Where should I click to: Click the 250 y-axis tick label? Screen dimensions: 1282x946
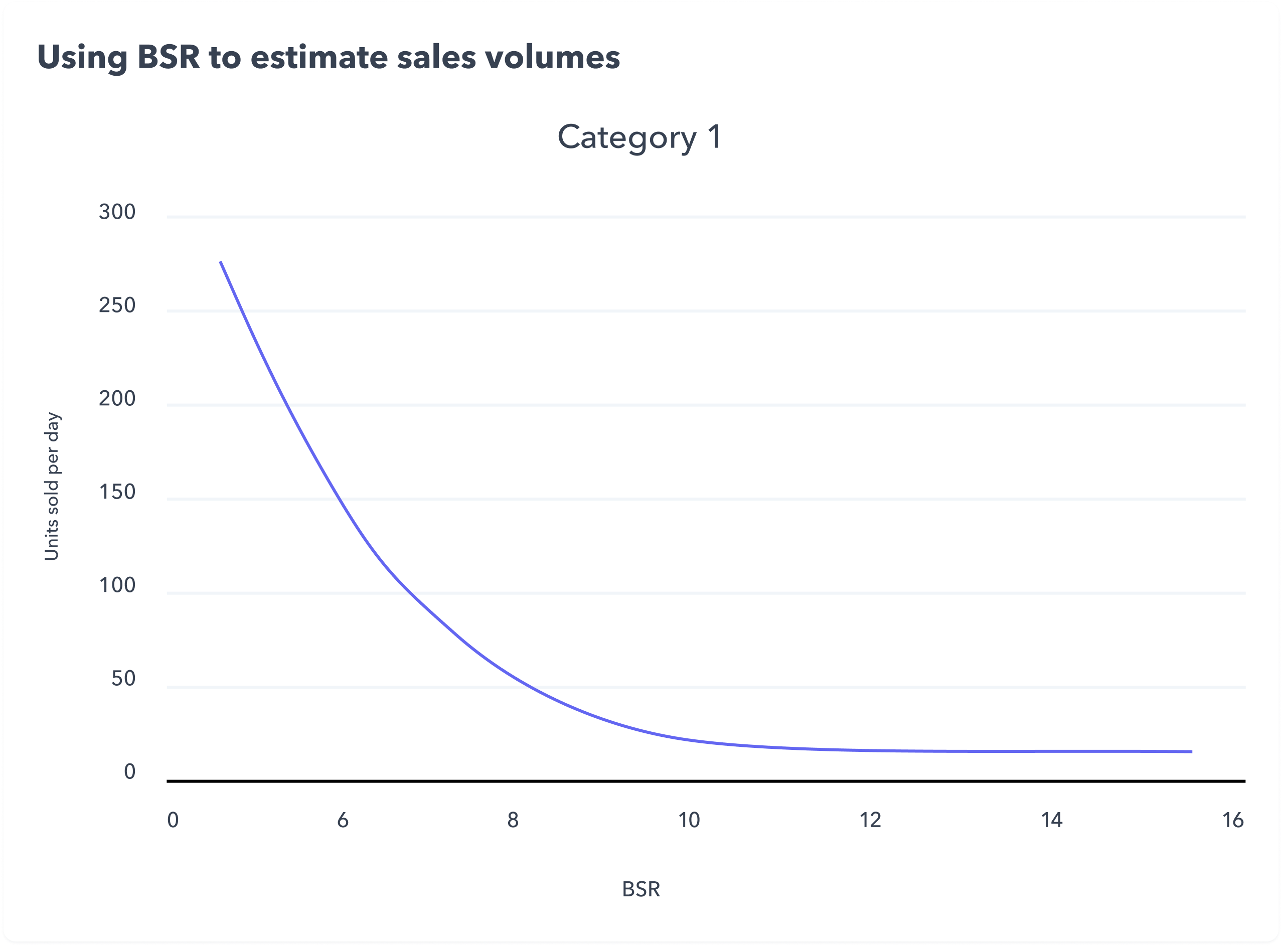tap(117, 305)
